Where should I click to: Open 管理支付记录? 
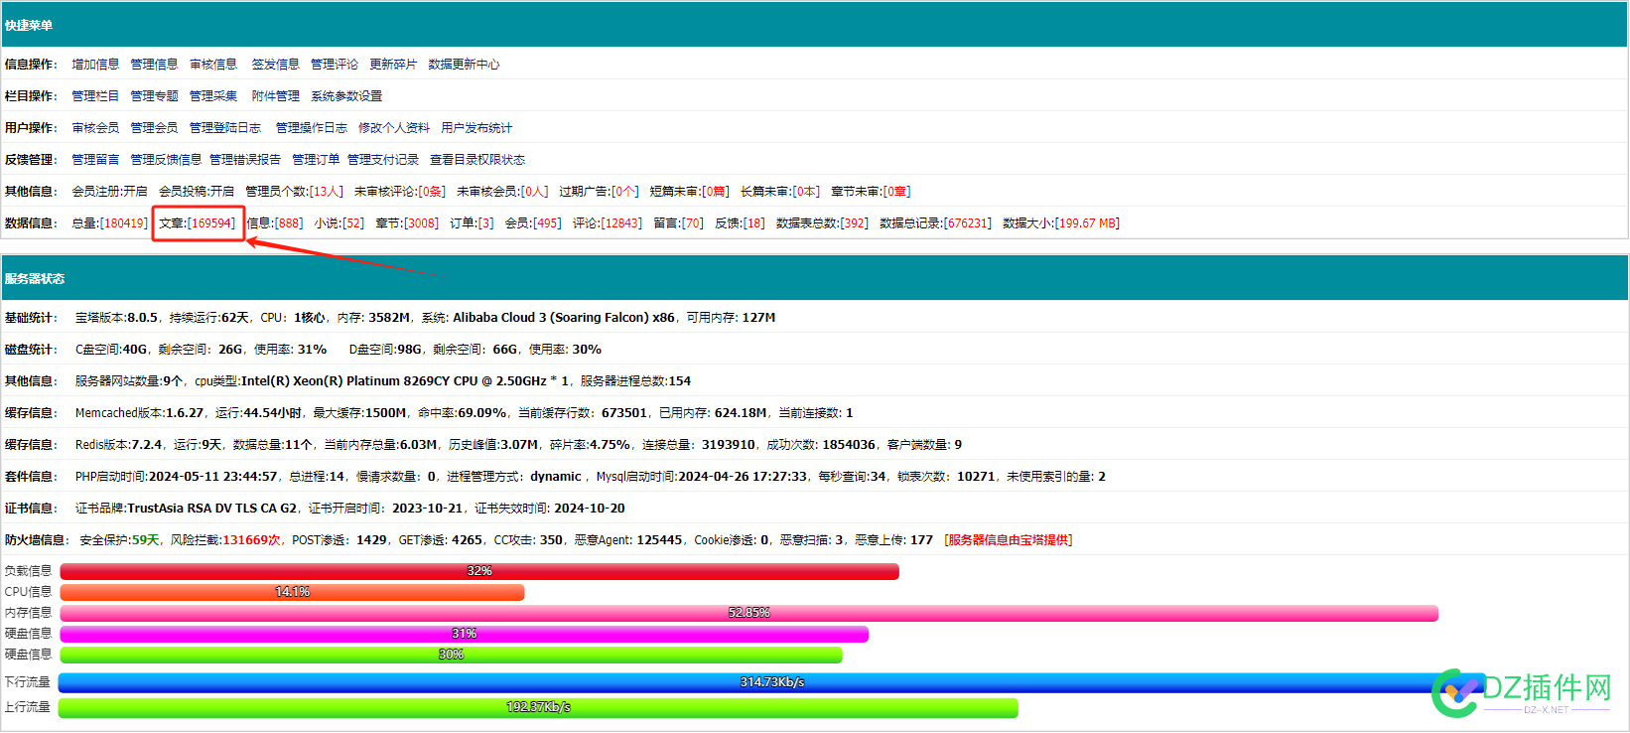click(383, 160)
